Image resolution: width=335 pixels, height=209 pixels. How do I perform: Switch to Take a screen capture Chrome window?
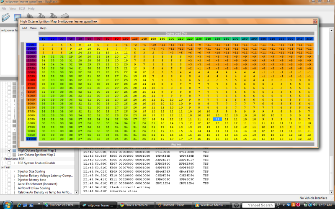[136, 205]
